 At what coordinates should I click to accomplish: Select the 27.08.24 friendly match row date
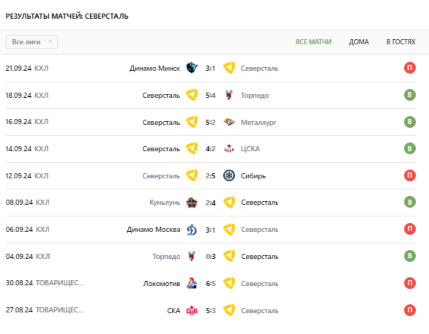pyautogui.click(x=19, y=311)
